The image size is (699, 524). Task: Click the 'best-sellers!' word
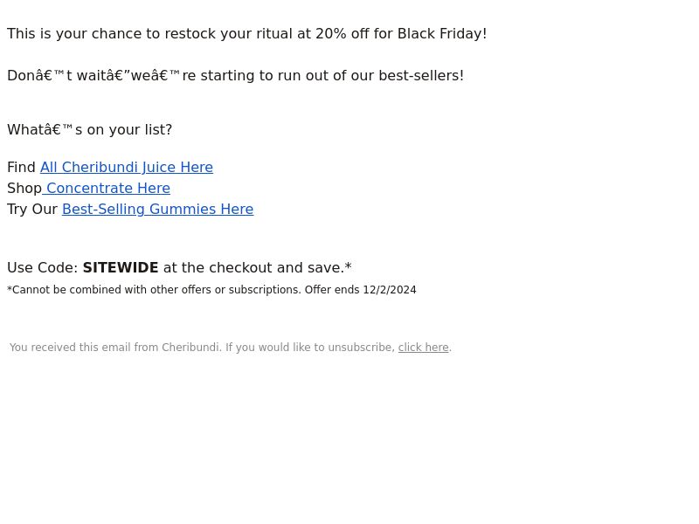click(x=421, y=76)
